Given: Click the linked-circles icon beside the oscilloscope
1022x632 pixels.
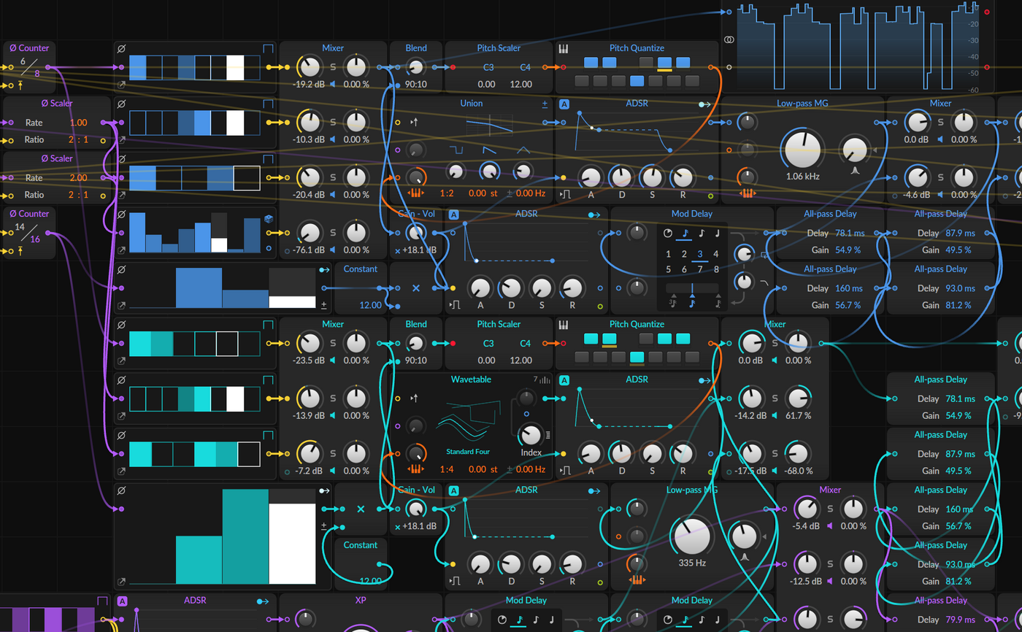Looking at the screenshot, I should point(729,39).
